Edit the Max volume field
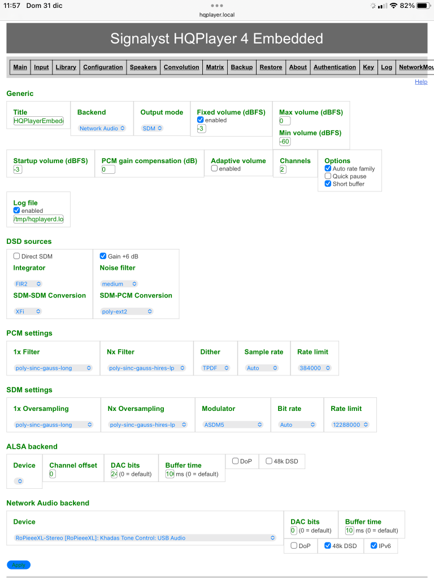 point(285,121)
